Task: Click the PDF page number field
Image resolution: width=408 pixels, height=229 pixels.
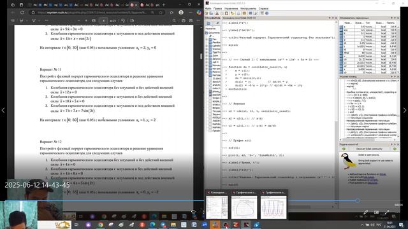Action: [103, 20]
